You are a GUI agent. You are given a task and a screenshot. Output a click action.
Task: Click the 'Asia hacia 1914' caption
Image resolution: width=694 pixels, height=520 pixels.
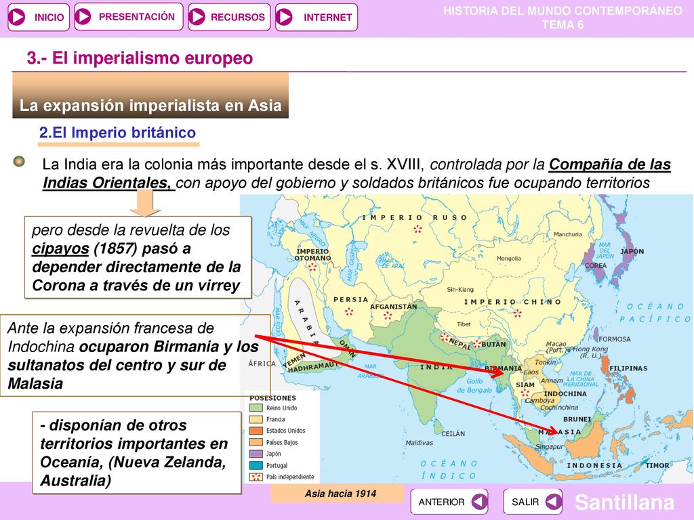340,494
